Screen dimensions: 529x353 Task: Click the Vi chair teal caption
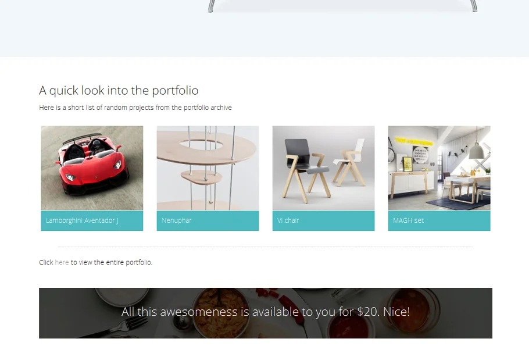tap(323, 221)
